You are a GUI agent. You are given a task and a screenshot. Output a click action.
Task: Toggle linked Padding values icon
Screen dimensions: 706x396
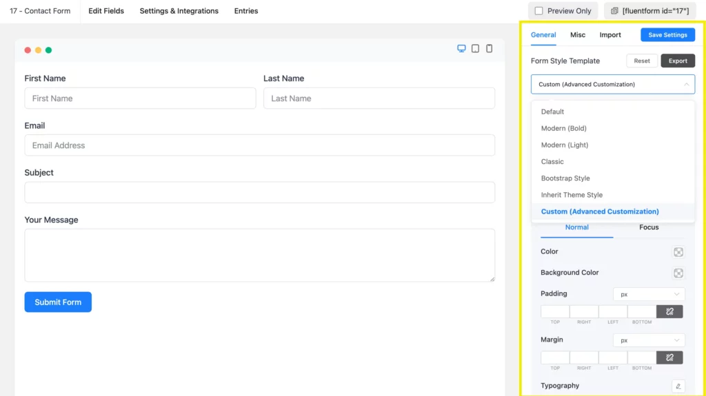pyautogui.click(x=669, y=311)
